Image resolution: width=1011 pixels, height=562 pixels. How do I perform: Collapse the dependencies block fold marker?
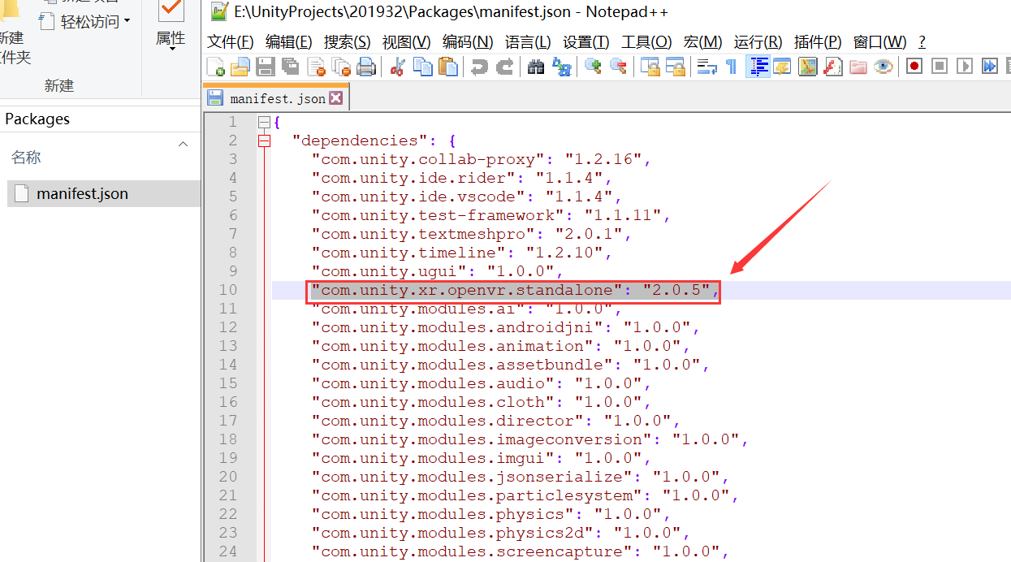pyautogui.click(x=263, y=141)
